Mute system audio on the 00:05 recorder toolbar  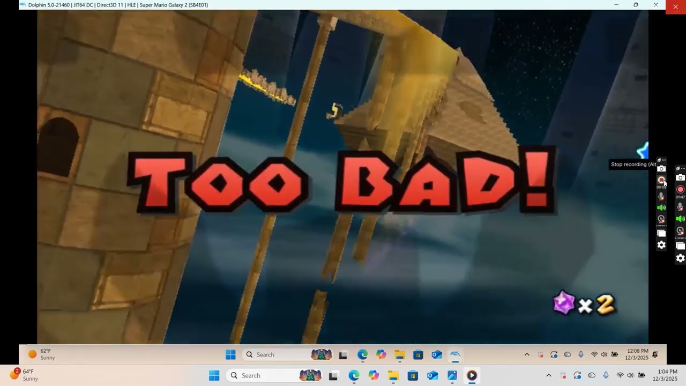(x=661, y=207)
